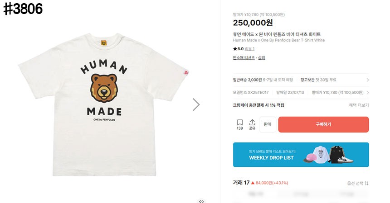Expand the shipping info row chevron

367,80
